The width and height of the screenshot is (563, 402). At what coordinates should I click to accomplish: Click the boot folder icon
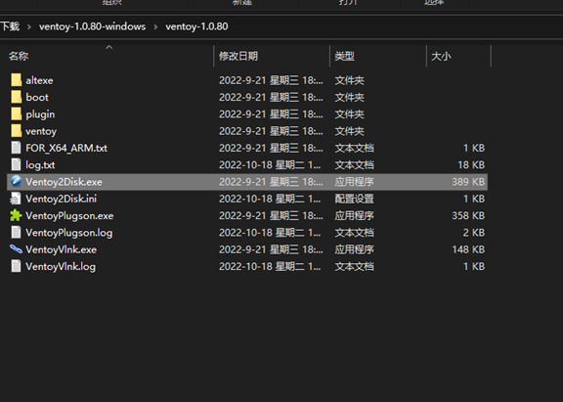point(17,97)
